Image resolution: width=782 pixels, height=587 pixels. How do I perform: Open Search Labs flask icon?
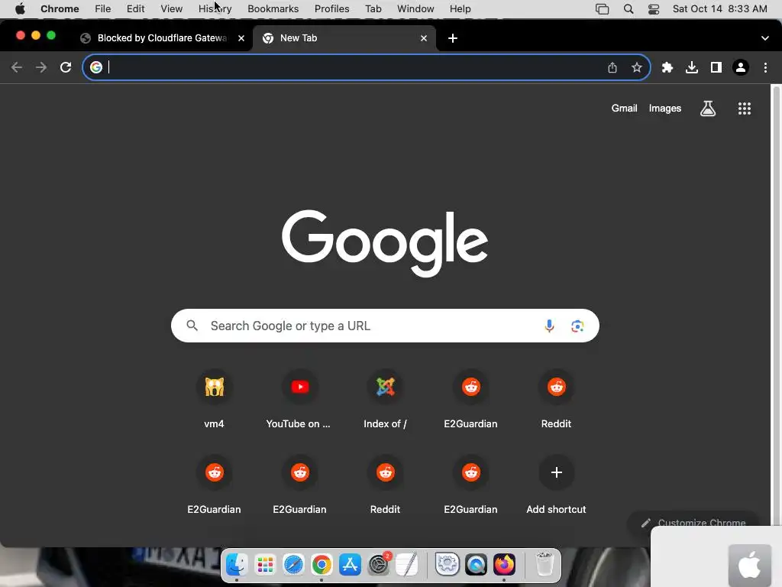click(708, 109)
